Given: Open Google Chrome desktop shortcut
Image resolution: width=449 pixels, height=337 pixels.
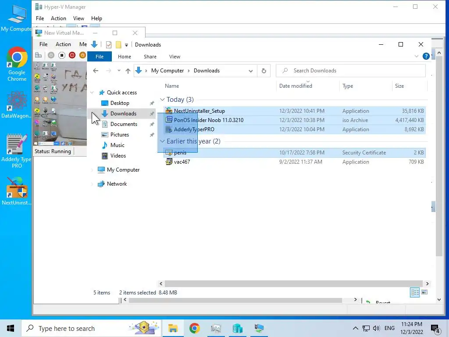Looking at the screenshot, I should [x=17, y=64].
